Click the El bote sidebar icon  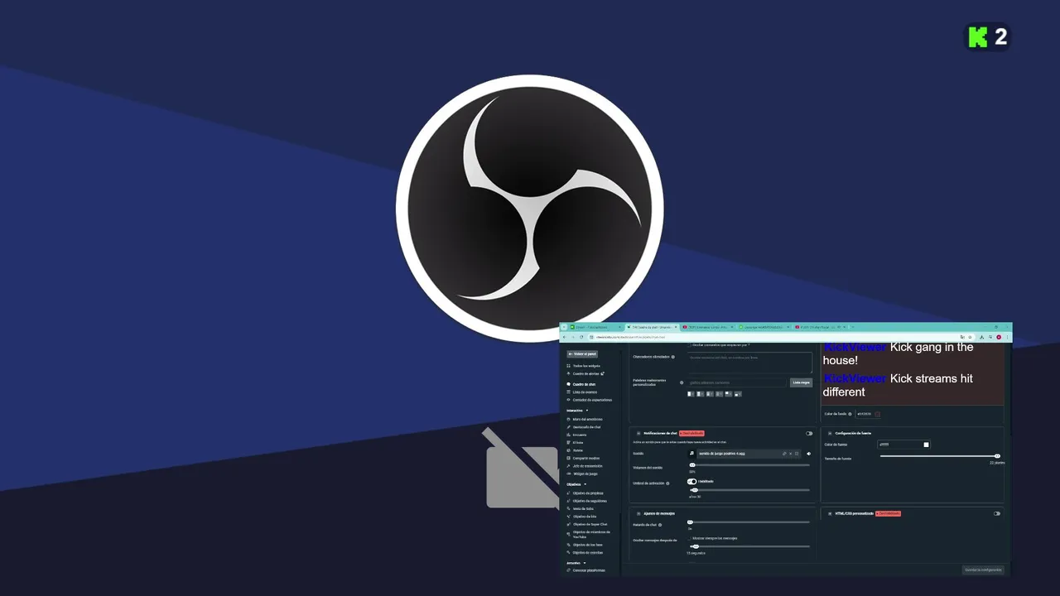click(x=568, y=443)
